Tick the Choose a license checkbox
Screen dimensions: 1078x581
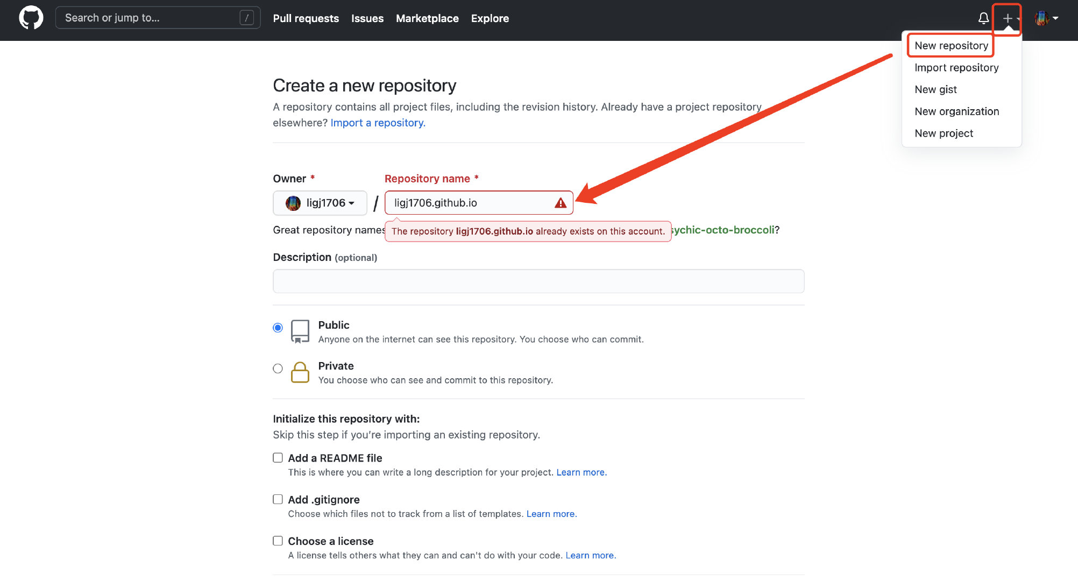click(x=278, y=541)
